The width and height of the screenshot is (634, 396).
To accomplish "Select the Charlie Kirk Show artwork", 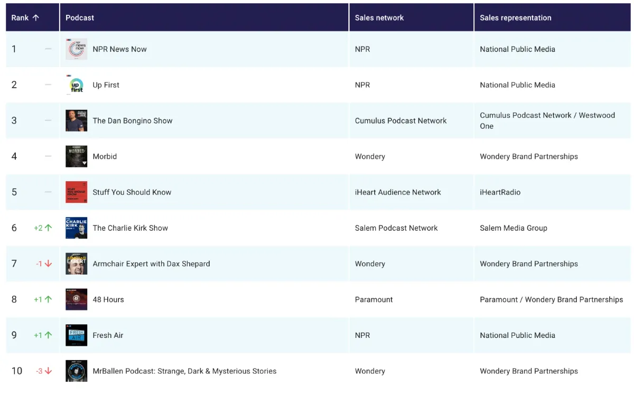I will point(76,228).
